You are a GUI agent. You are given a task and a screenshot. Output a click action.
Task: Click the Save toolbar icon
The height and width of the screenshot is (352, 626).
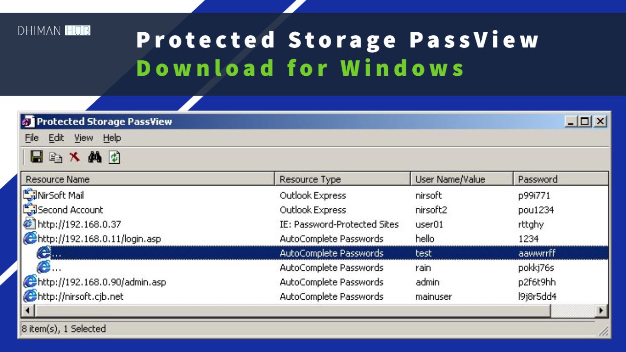[x=37, y=157]
